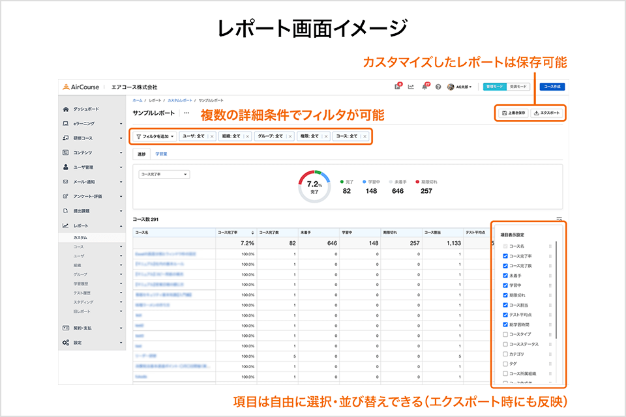Click the 項目表示設定 panel scrollbar

pos(556,290)
